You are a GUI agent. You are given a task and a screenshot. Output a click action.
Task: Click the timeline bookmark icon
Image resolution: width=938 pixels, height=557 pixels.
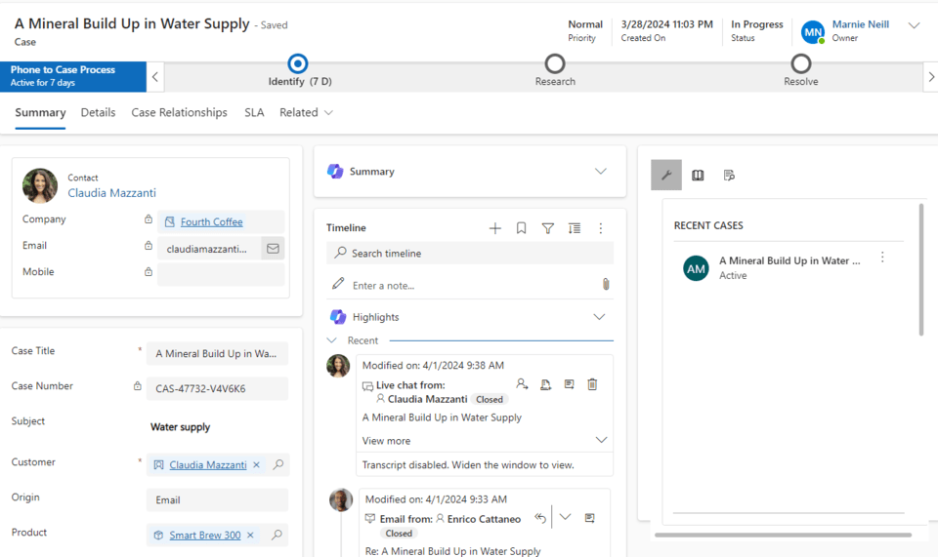coord(522,228)
